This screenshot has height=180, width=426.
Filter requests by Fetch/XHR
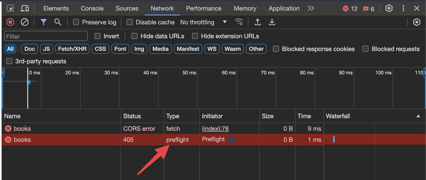(72, 49)
